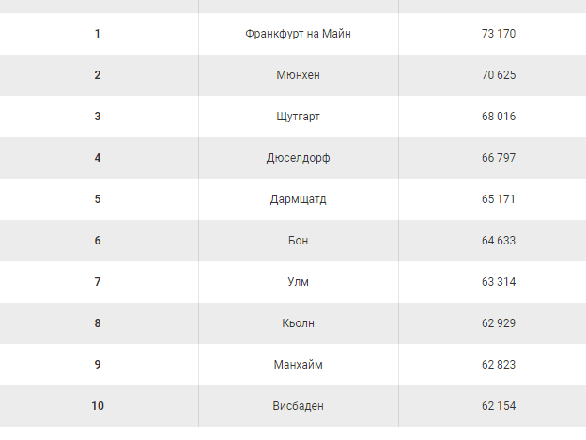
Task: Select the Улм city cell
Action: pyautogui.click(x=298, y=282)
